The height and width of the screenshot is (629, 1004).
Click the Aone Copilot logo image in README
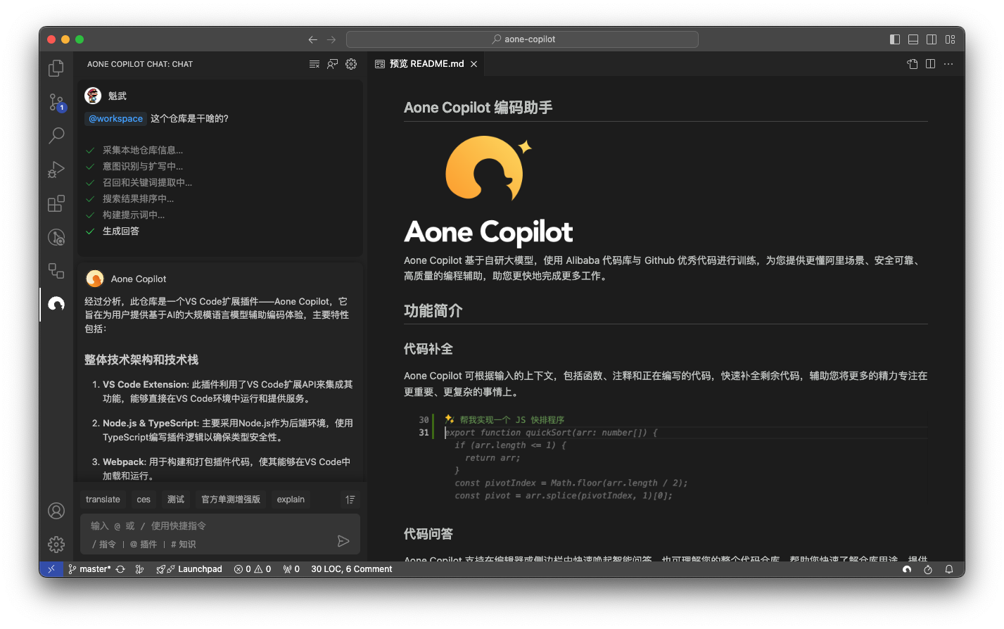tap(488, 190)
